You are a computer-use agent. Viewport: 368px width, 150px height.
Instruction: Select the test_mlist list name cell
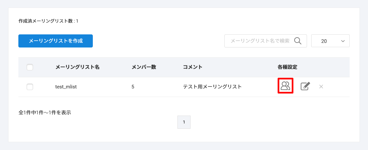tap(66, 87)
